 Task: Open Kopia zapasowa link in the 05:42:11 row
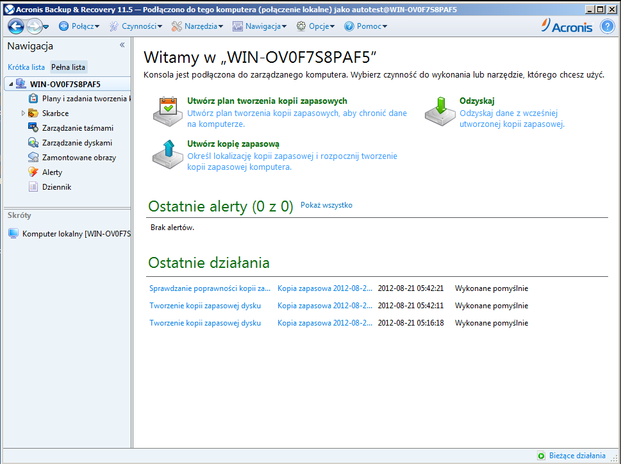[325, 306]
